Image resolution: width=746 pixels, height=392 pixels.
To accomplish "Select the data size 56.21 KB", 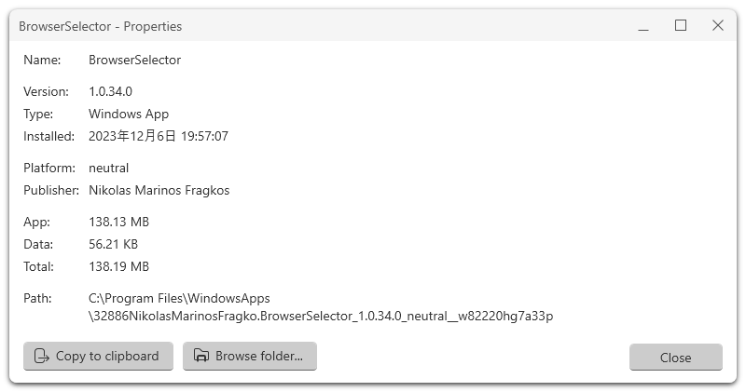I will (113, 244).
